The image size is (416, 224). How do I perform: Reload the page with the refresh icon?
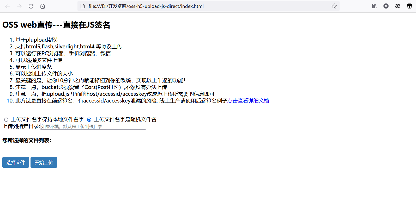coord(31,6)
